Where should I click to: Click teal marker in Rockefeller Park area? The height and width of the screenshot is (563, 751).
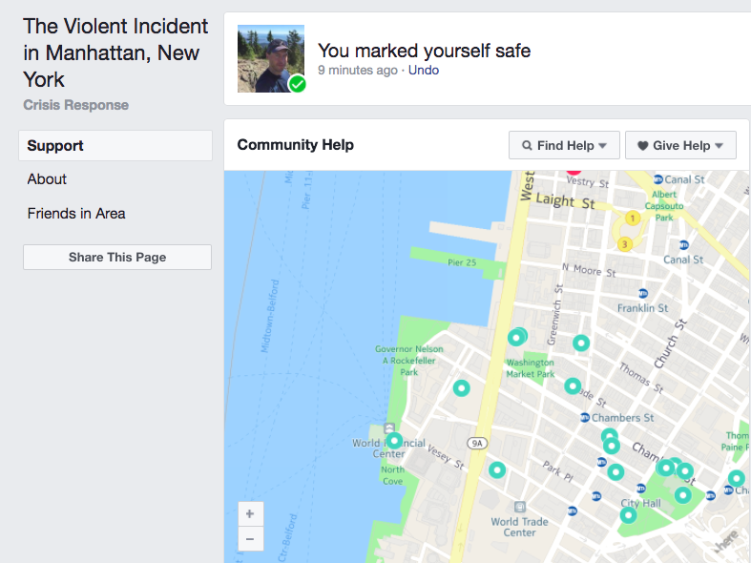(x=461, y=388)
